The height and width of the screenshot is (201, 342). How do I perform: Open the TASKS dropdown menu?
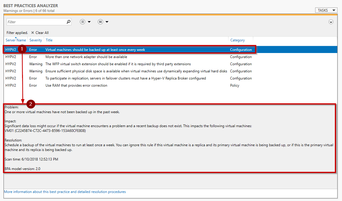(x=326, y=10)
